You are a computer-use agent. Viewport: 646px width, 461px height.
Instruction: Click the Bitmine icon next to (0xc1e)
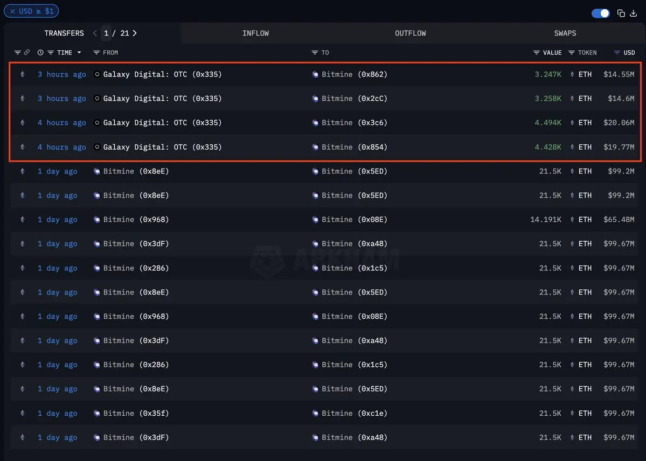(x=315, y=413)
